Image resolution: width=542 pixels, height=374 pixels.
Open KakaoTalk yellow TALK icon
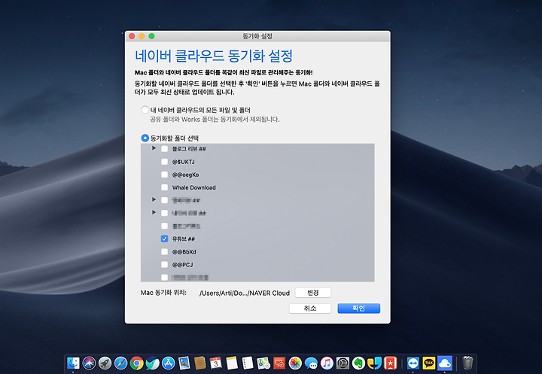point(429,363)
